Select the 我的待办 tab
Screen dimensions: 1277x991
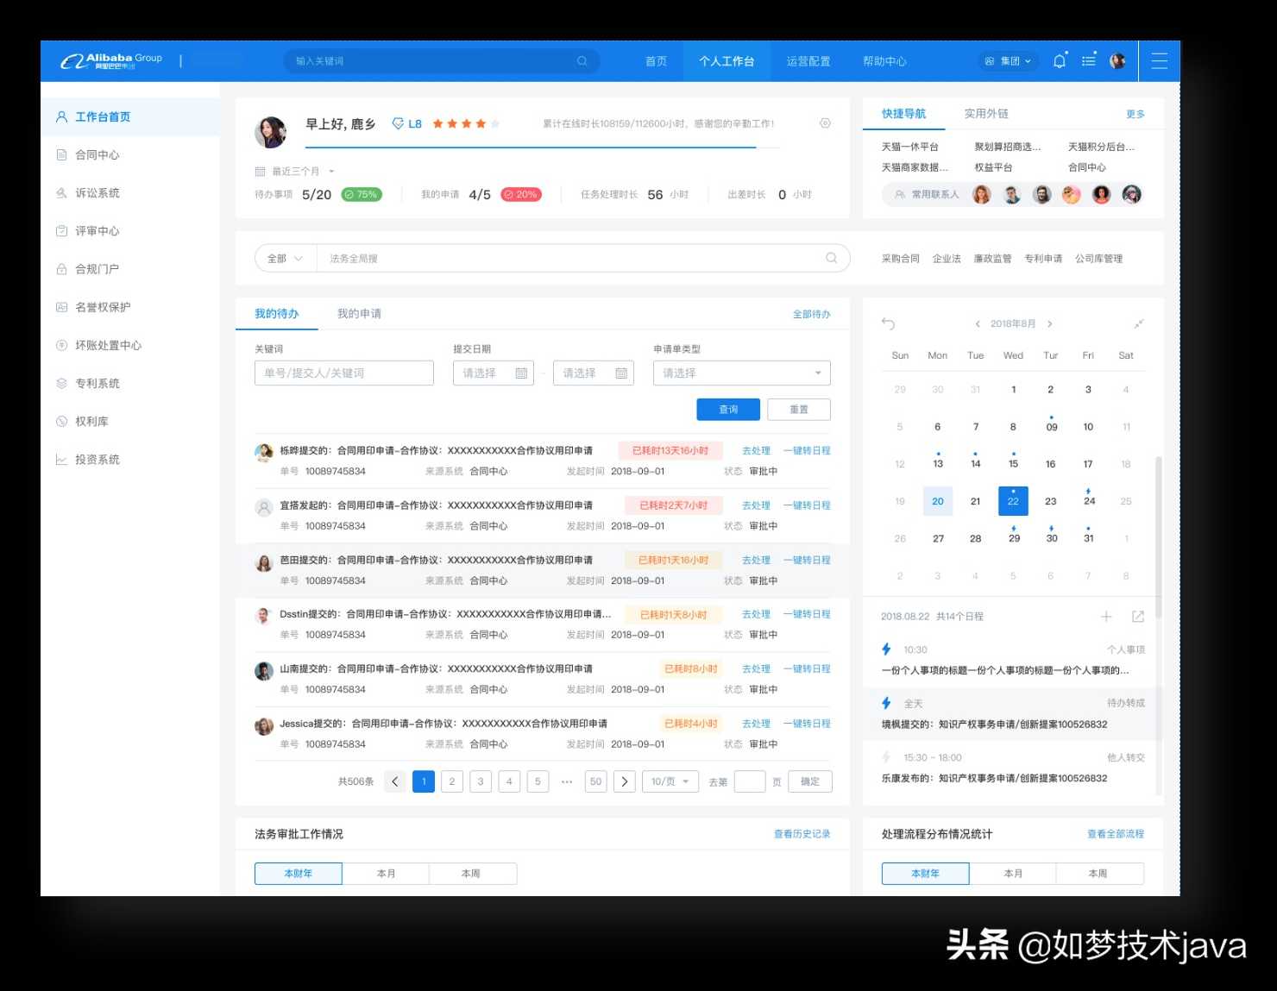pos(276,314)
